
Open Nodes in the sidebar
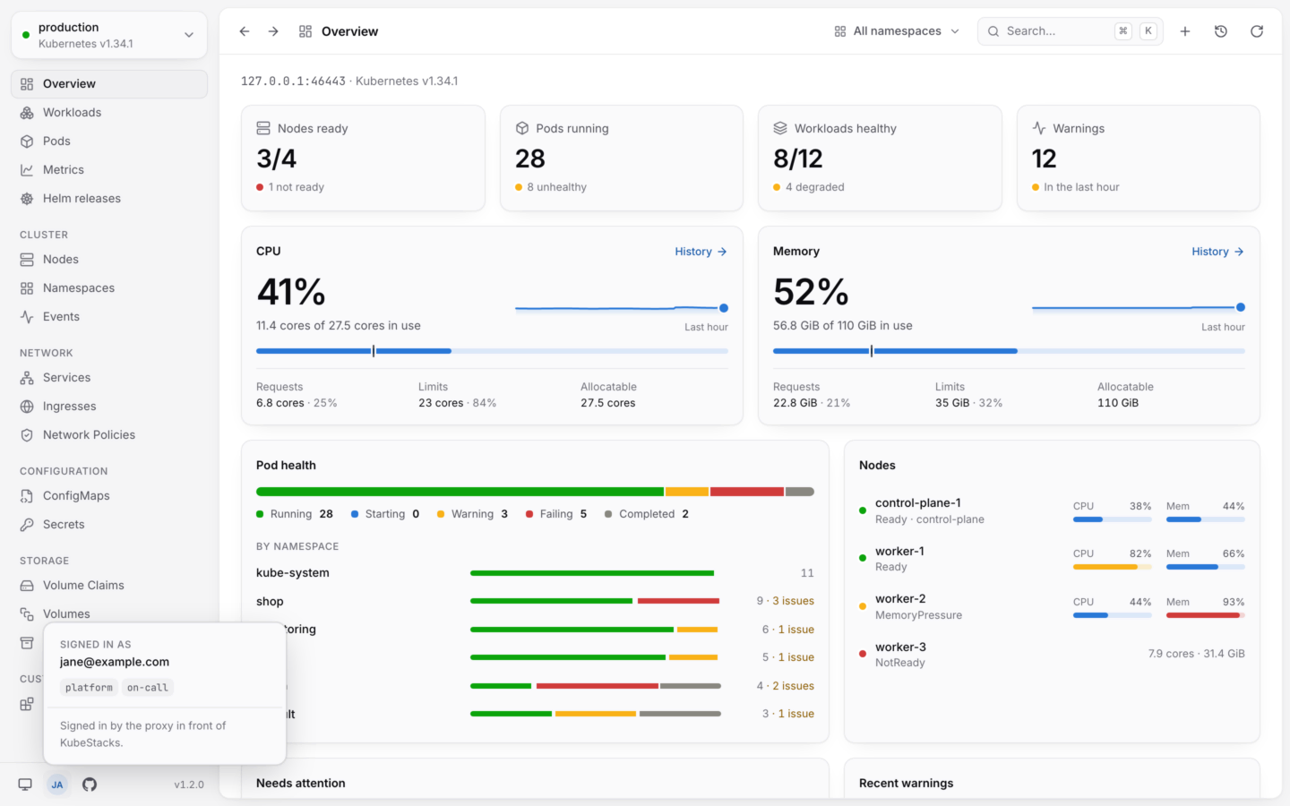(109, 260)
